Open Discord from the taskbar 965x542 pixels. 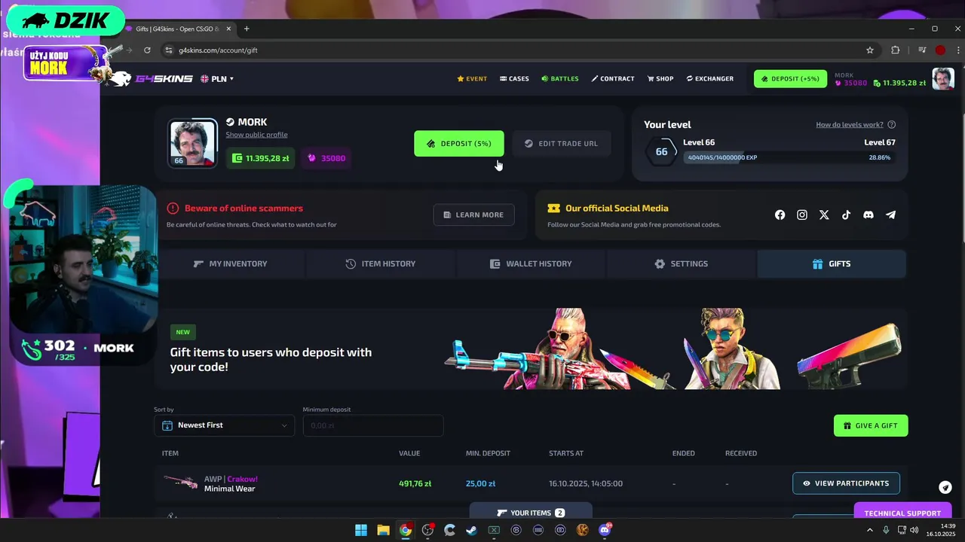[x=605, y=530]
